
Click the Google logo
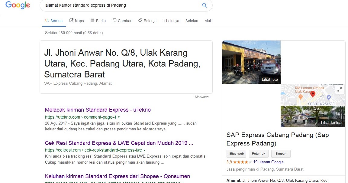coord(18,5)
